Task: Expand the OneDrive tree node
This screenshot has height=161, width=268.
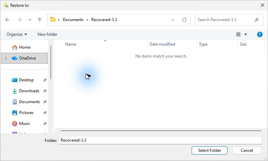Action: (6, 58)
